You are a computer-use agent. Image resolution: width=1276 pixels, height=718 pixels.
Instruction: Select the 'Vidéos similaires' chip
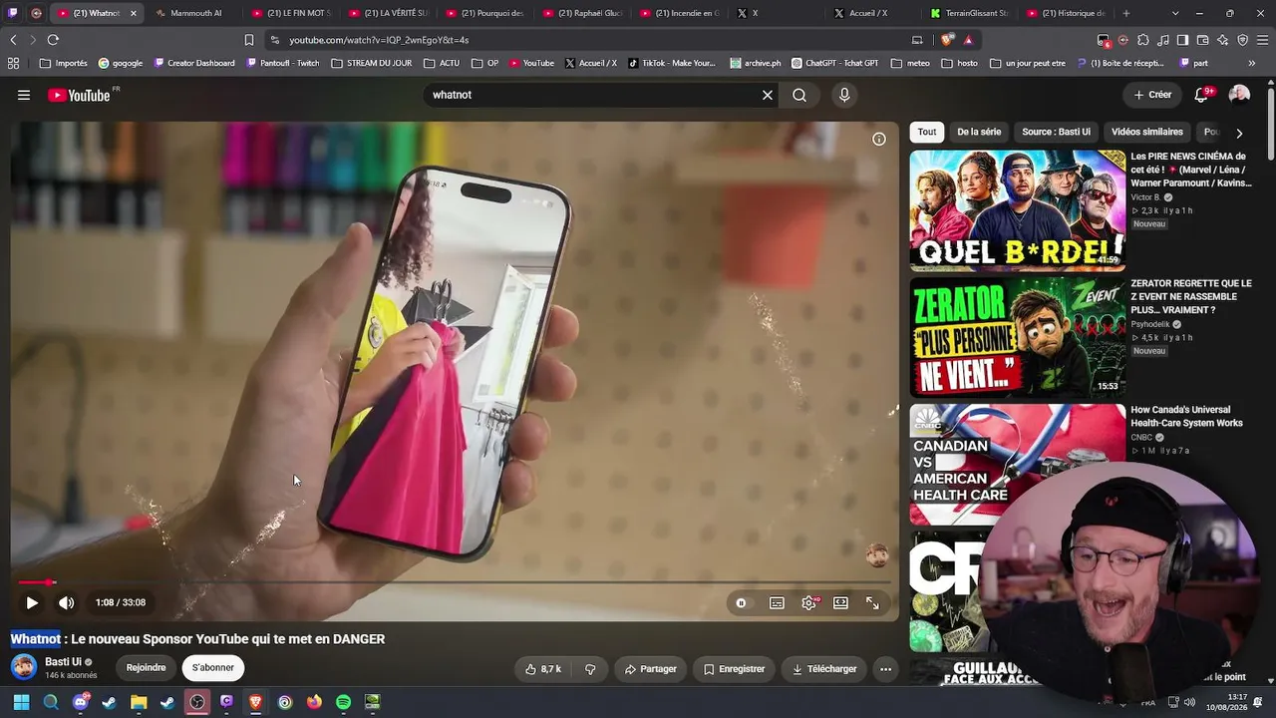(1147, 132)
